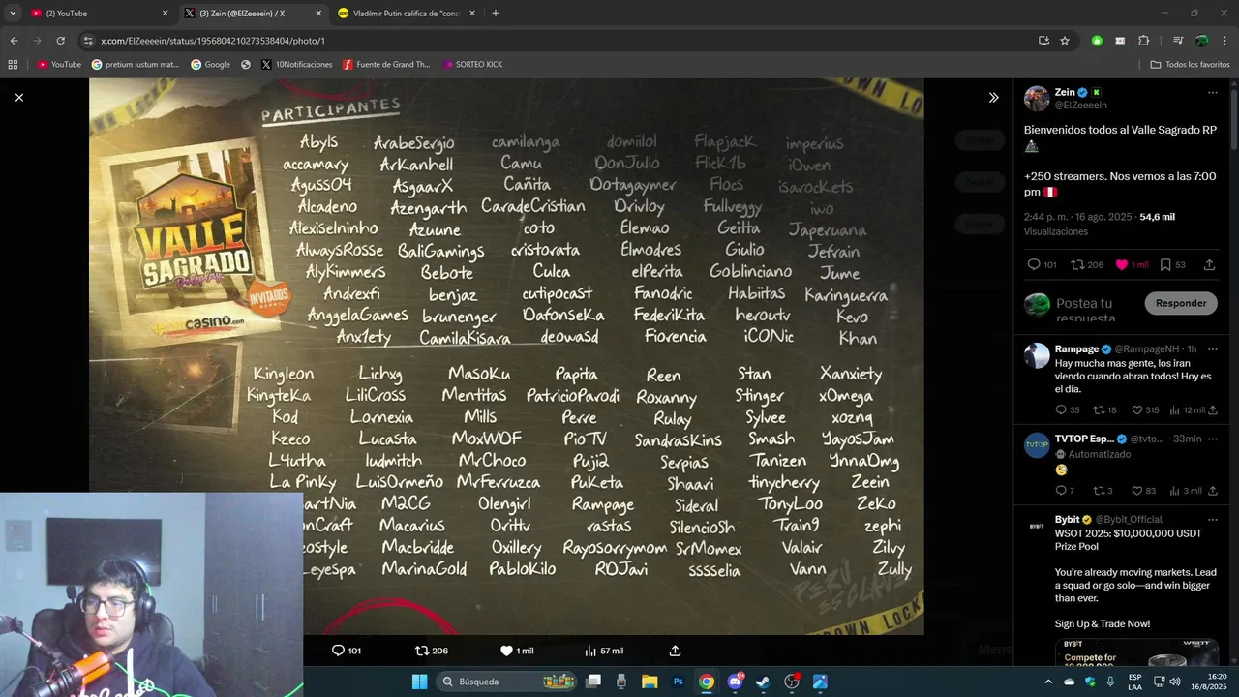Share icon on Zein's post in sidebar
Screen dimensions: 1239x697
(x=1209, y=264)
